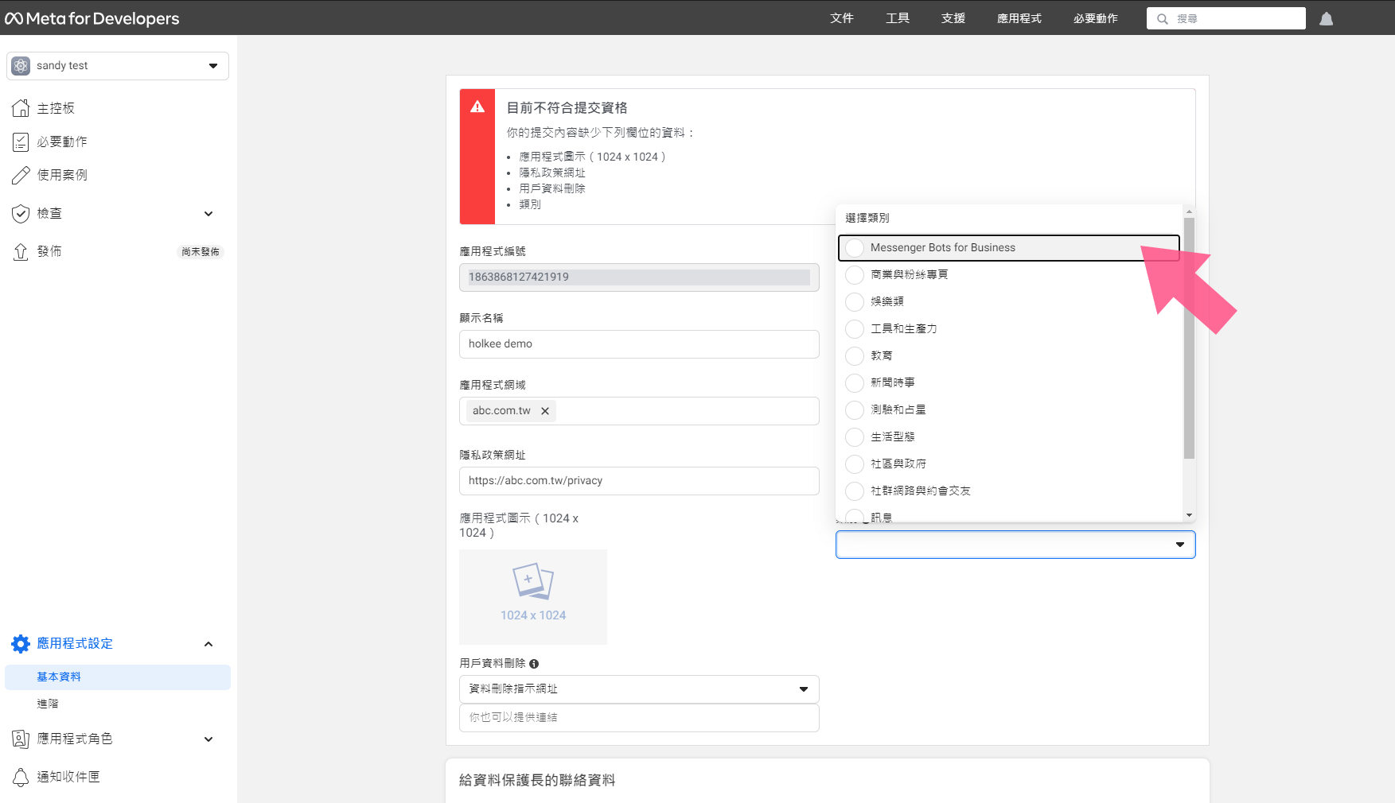Click the 目前不符合提交資格 heading
This screenshot has height=803, width=1395.
coord(567,108)
